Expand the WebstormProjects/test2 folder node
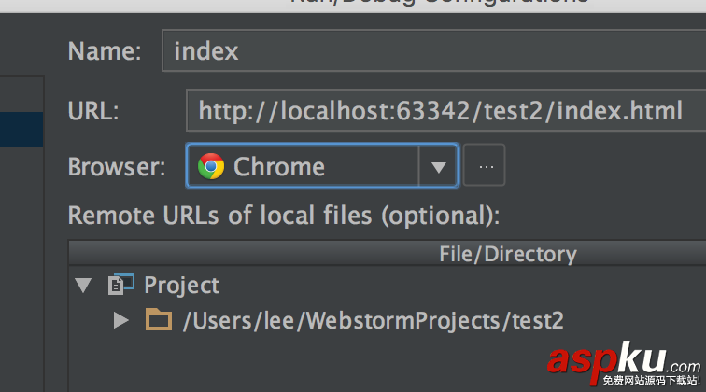 [120, 321]
